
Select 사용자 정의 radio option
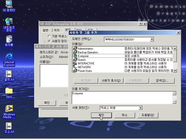tap(49, 41)
